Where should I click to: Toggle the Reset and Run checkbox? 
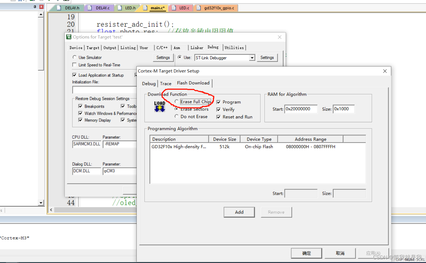(219, 117)
